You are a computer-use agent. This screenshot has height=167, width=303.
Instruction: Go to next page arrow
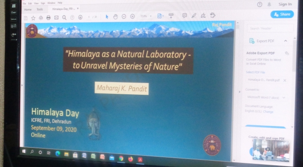[80, 17]
